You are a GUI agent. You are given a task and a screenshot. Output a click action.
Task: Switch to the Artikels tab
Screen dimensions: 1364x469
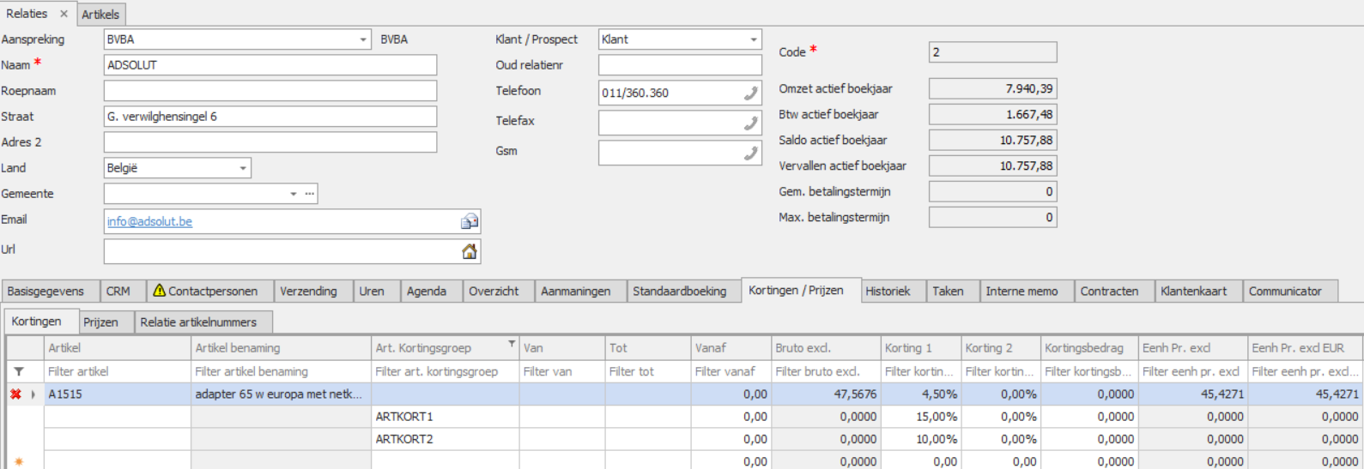tap(100, 15)
